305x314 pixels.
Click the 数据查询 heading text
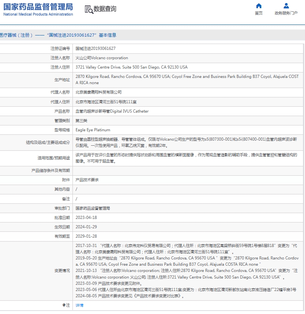[x=105, y=9]
